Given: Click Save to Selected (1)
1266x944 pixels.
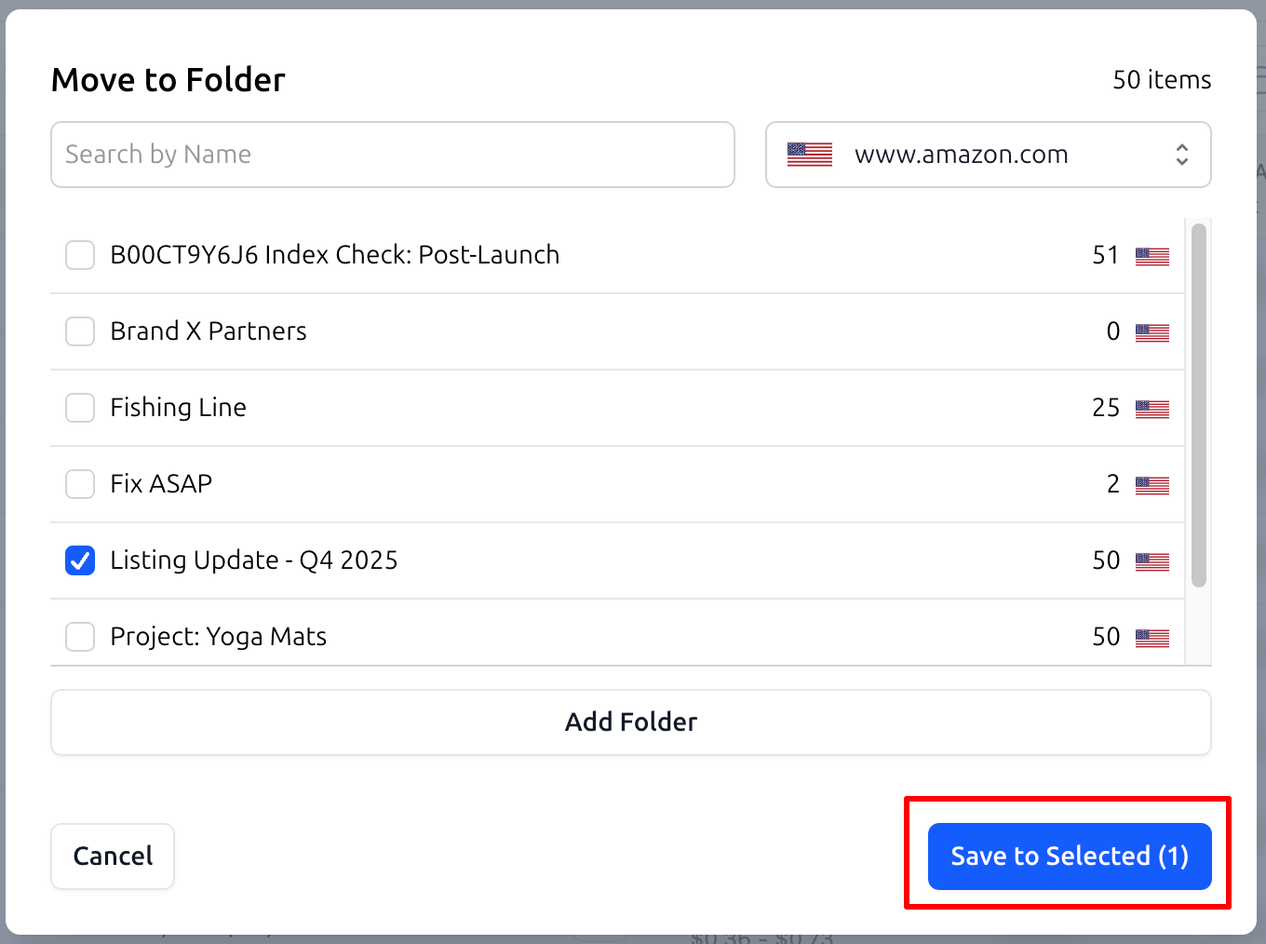Looking at the screenshot, I should click(x=1069, y=856).
